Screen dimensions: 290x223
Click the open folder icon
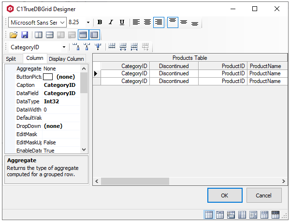[x=14, y=35]
